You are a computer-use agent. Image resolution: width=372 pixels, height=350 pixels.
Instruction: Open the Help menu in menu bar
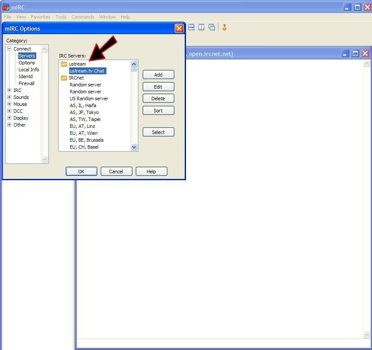tap(125, 17)
